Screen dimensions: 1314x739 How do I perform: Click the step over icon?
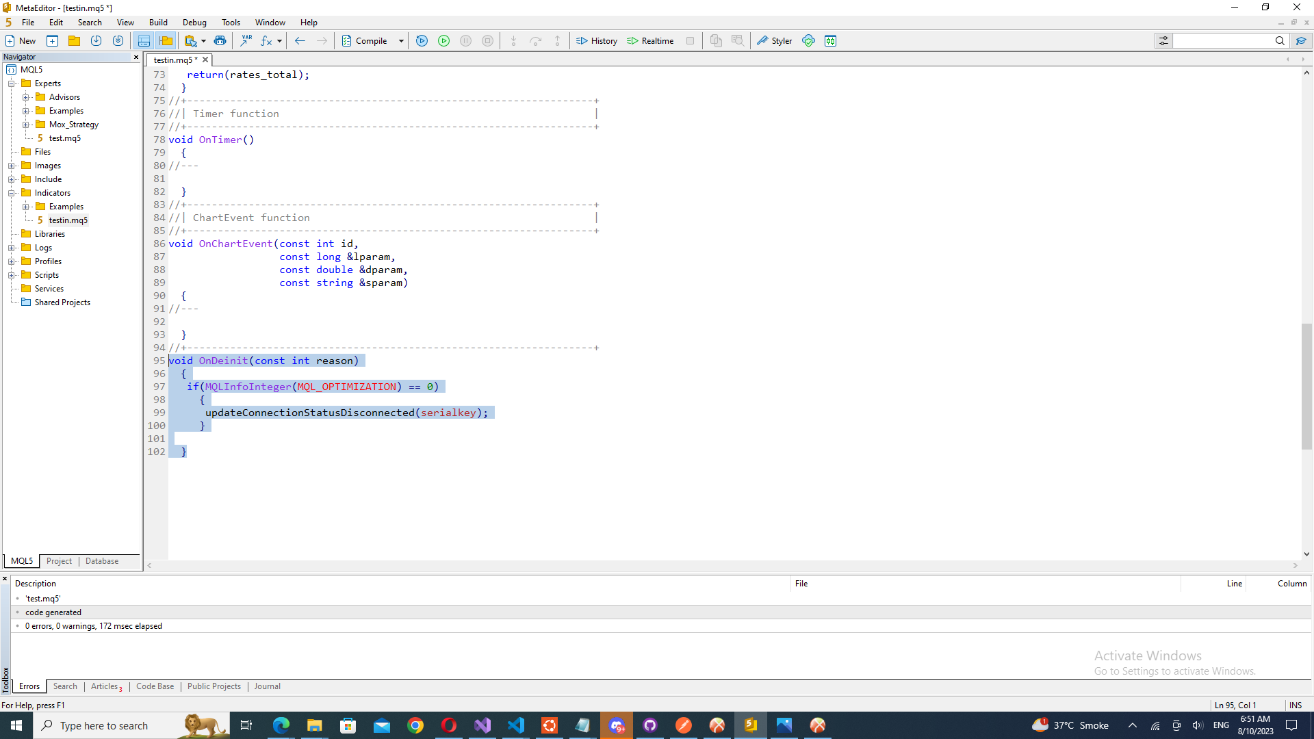(536, 41)
